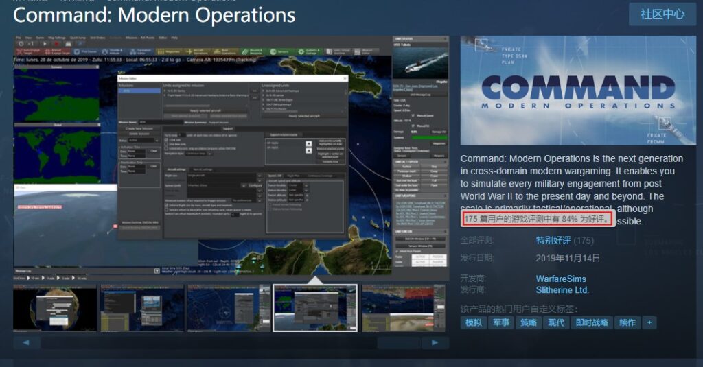Select the 即时战略 tag
Screen dimensions: 703x367
(x=592, y=322)
